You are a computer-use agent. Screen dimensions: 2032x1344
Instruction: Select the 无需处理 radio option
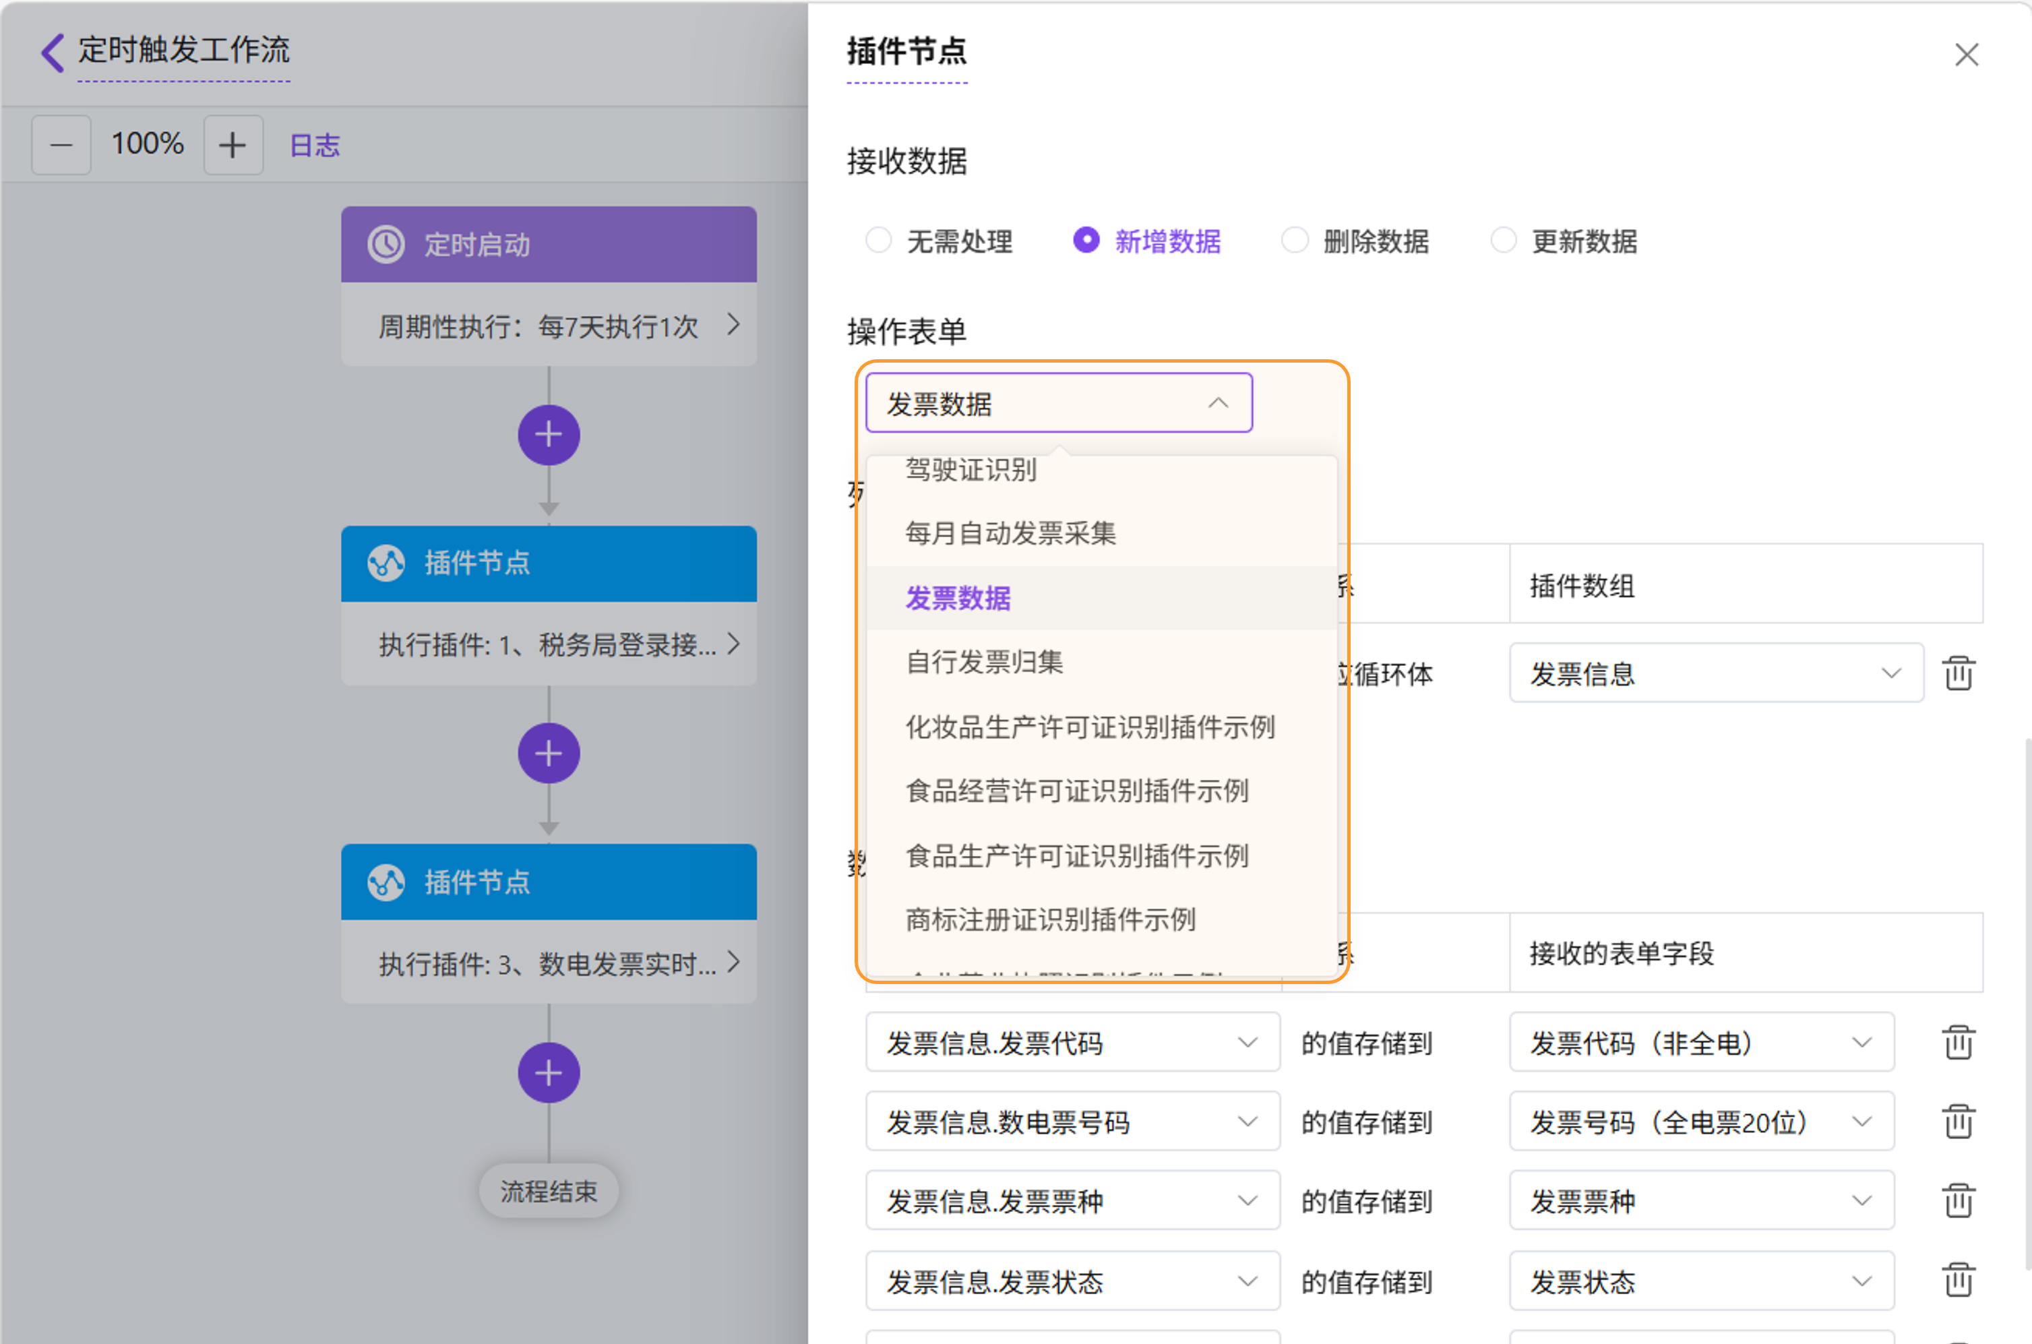click(x=878, y=240)
